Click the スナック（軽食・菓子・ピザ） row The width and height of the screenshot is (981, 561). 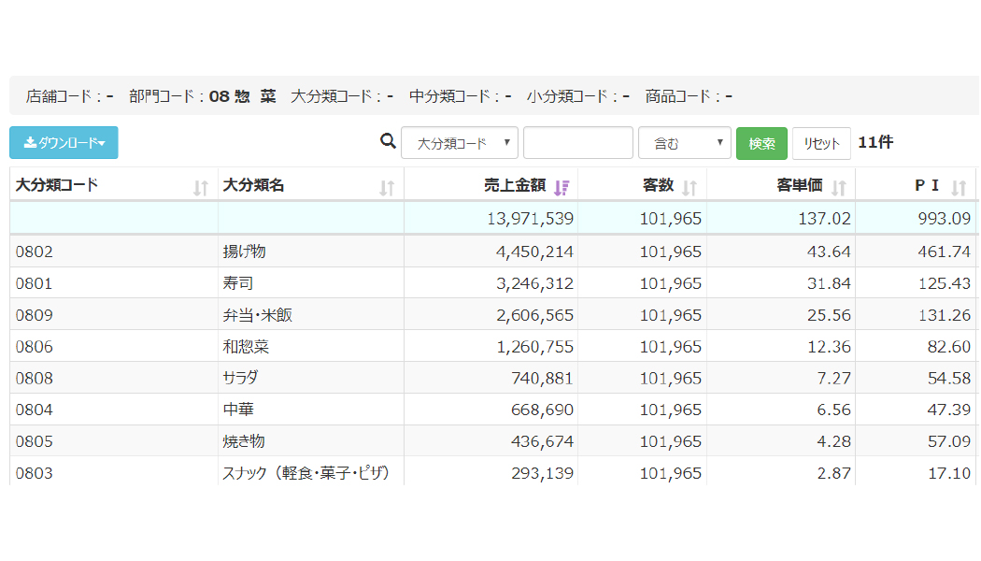tap(306, 473)
